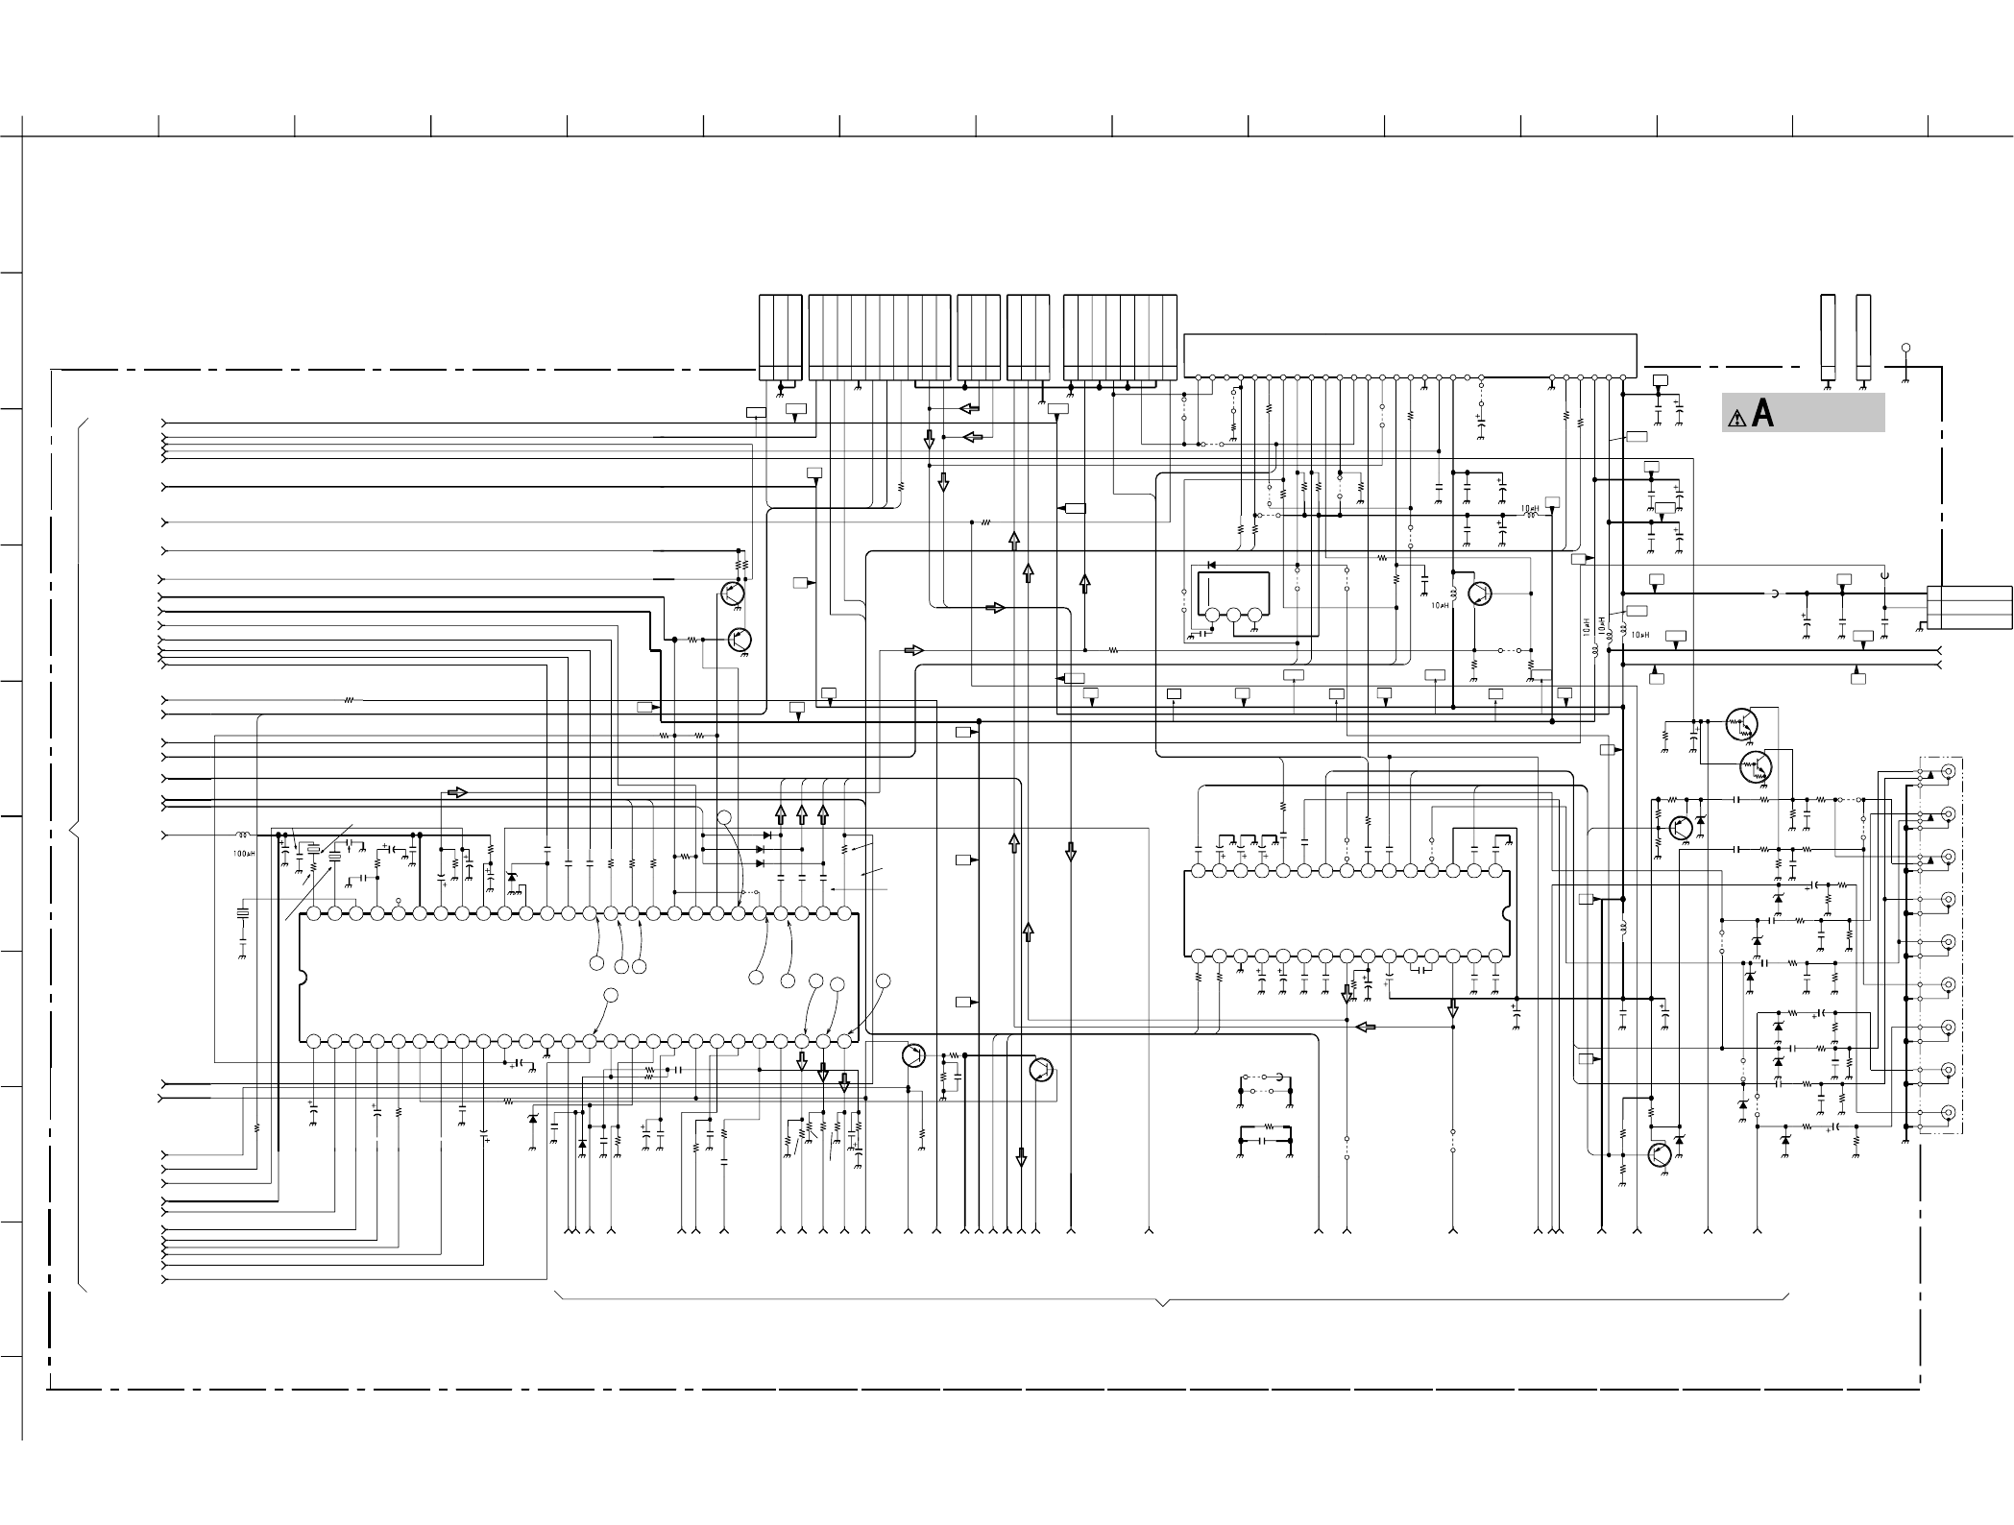Click the crystal symbol below the 100µH inductor
Image resolution: width=2014 pixels, height=1525 pixels.
[x=242, y=912]
